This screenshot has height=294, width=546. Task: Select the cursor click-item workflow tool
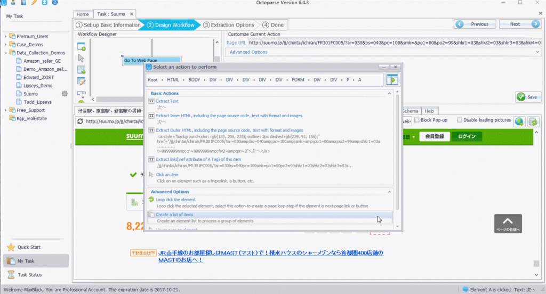[82, 58]
